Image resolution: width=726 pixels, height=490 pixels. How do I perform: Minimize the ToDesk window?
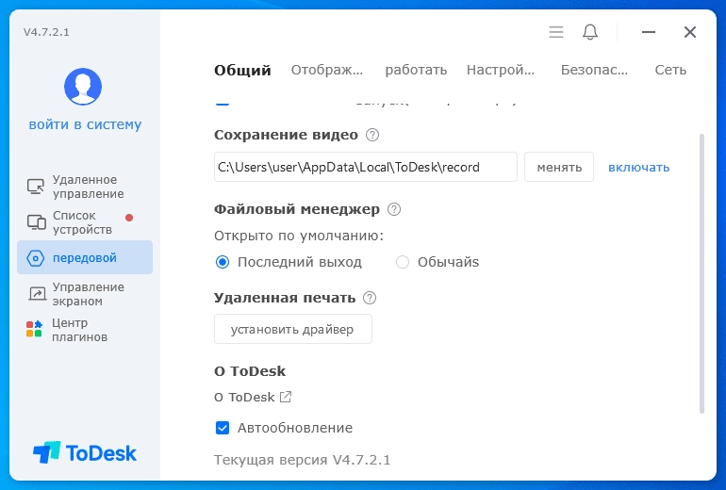[649, 32]
